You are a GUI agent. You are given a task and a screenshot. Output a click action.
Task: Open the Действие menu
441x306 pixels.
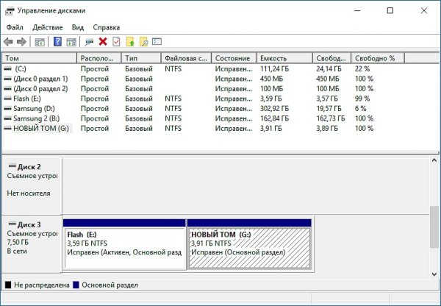pos(46,26)
